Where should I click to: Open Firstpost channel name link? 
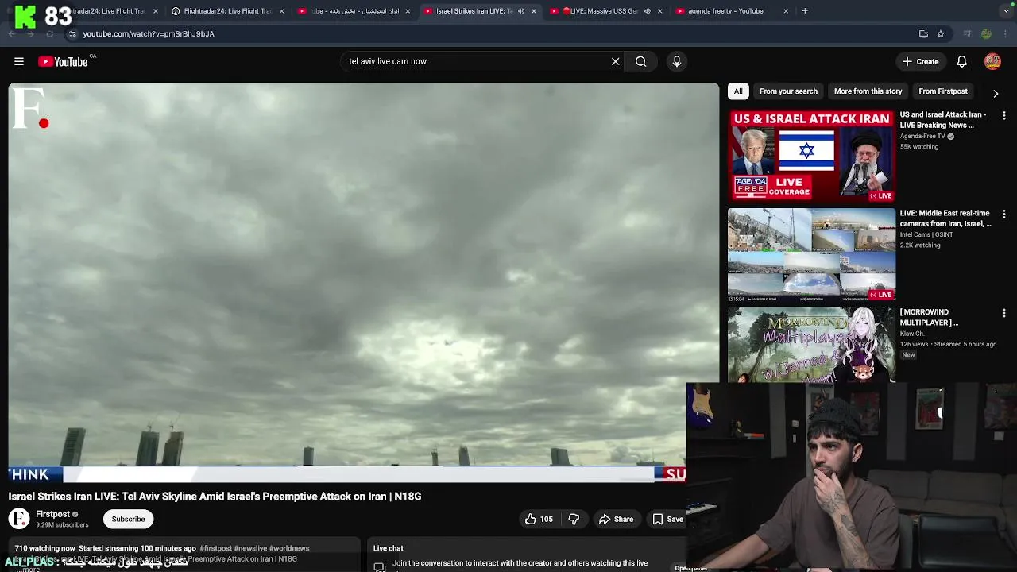pyautogui.click(x=52, y=514)
